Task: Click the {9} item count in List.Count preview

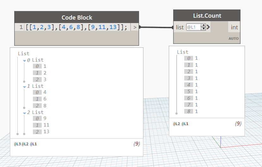Action: click(x=238, y=124)
